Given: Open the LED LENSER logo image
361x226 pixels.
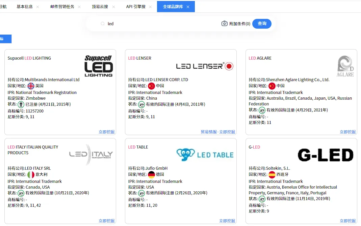Looking at the screenshot, I should [x=205, y=66].
